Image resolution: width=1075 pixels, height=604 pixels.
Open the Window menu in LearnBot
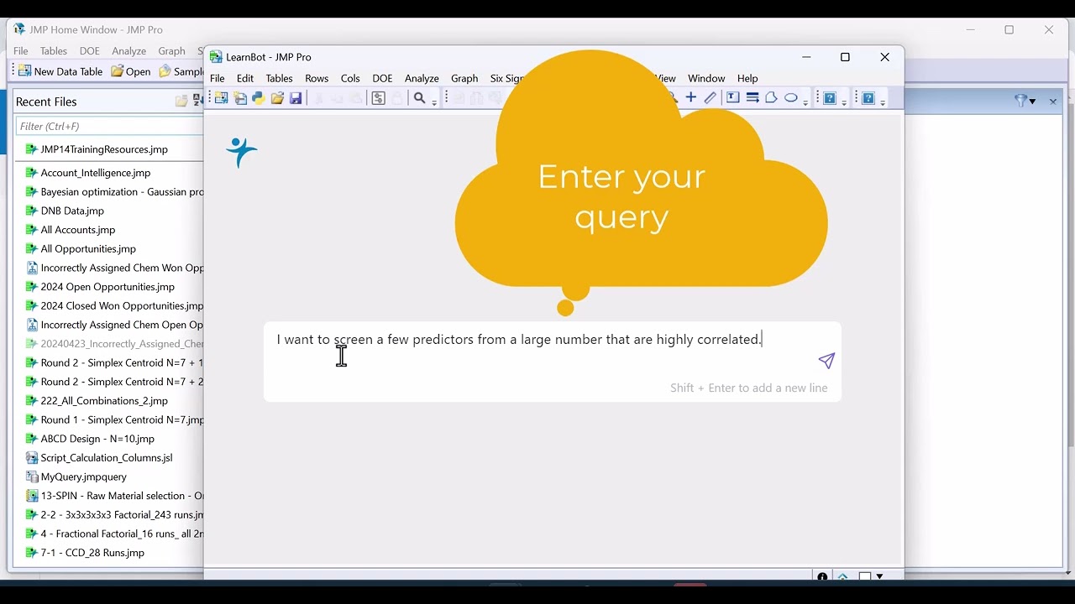(x=706, y=79)
